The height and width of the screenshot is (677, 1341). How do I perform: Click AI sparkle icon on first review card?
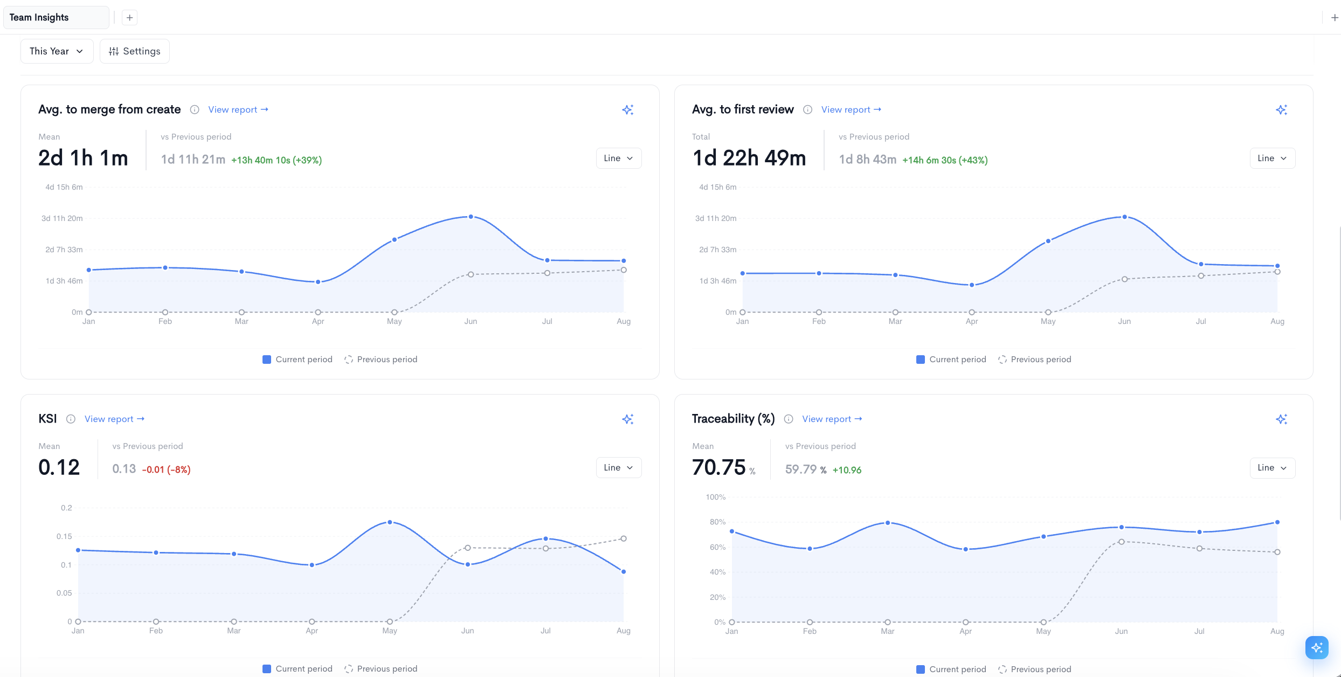point(1281,110)
